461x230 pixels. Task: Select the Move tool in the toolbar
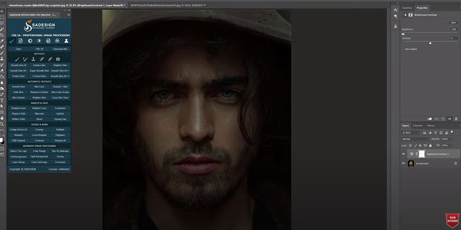pyautogui.click(x=3, y=11)
